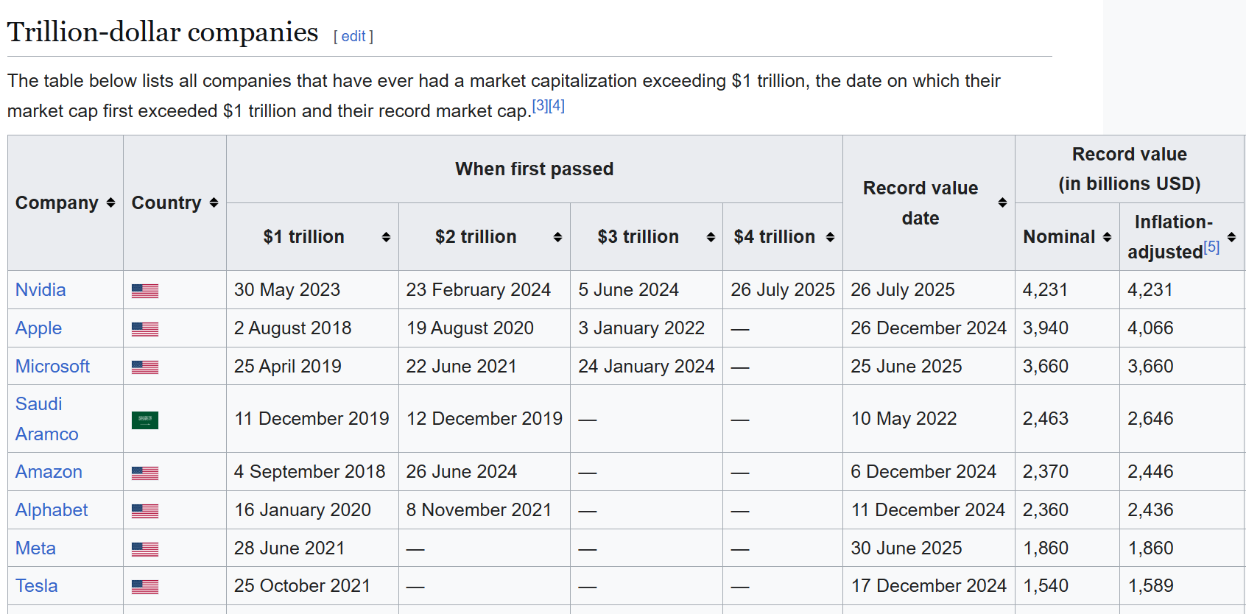Open the Meta company link
Viewport: 1246px width, 614px height.
click(x=35, y=548)
